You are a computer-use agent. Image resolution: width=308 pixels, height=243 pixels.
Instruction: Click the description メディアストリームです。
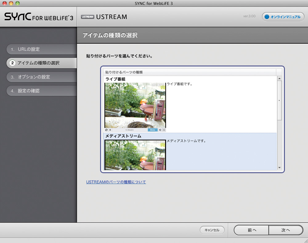(x=186, y=141)
